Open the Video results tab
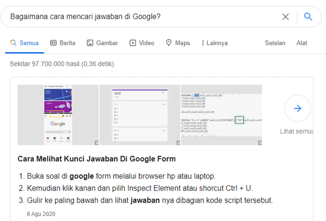 (x=142, y=43)
